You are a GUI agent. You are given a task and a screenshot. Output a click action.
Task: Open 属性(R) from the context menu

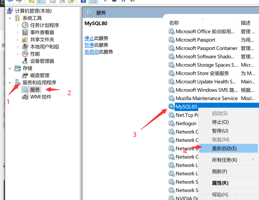pyautogui.click(x=228, y=183)
